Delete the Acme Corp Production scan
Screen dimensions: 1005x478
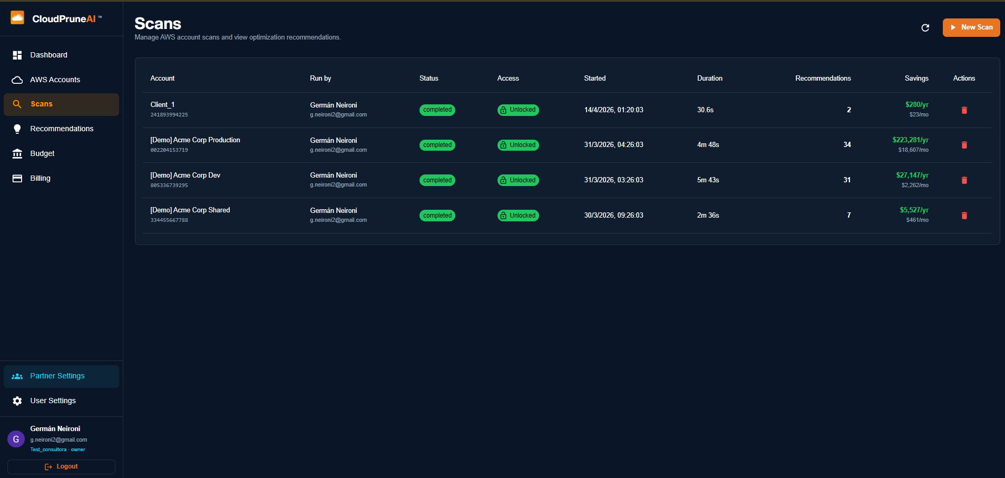click(x=964, y=145)
